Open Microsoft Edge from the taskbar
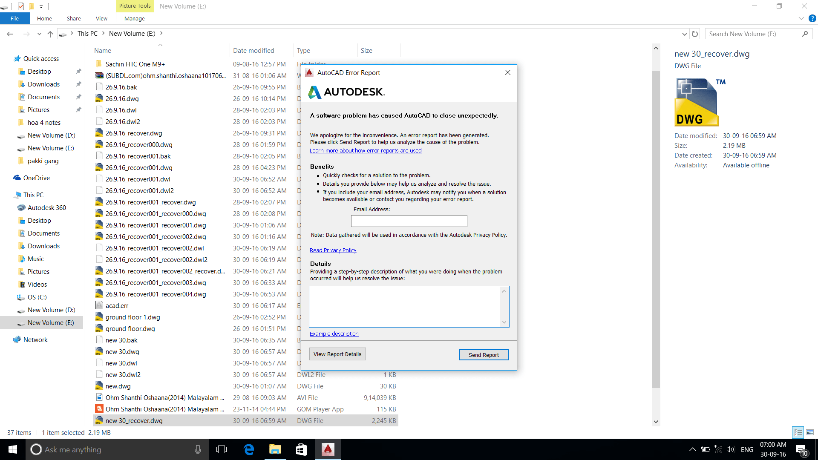Viewport: 818px width, 460px height. click(249, 449)
